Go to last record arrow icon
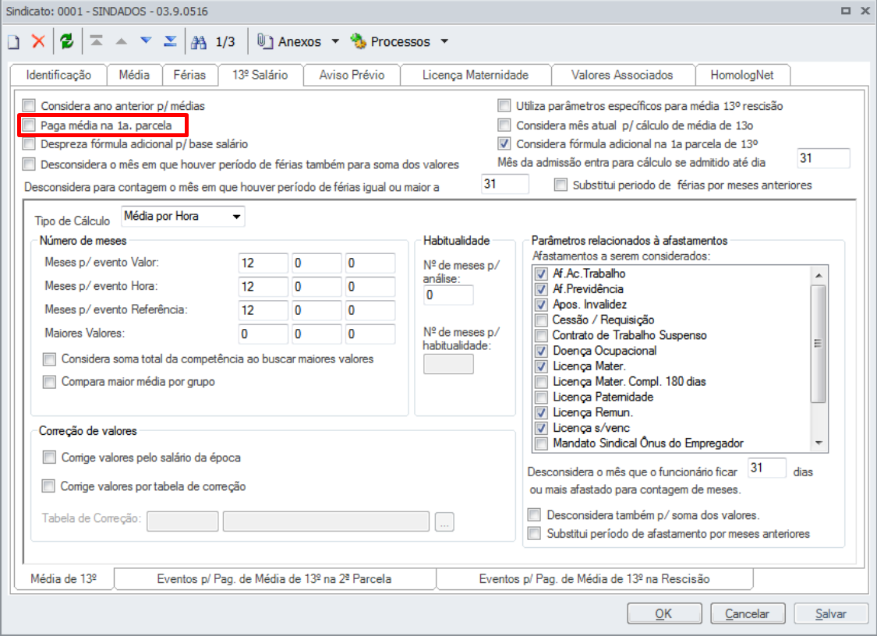877x636 pixels. pos(171,41)
